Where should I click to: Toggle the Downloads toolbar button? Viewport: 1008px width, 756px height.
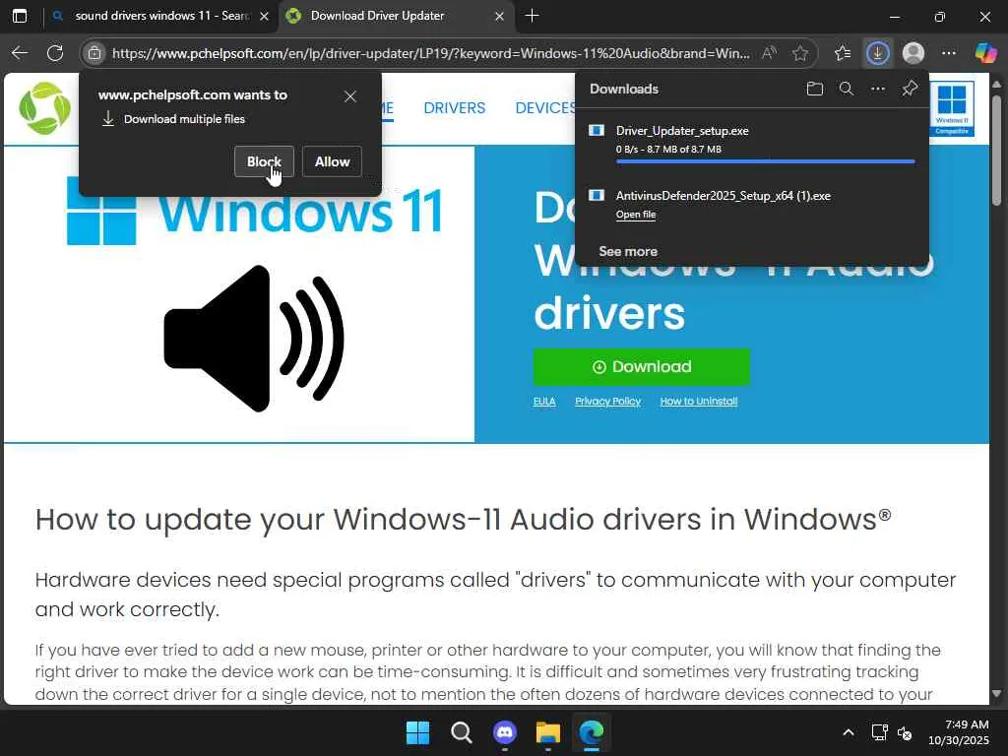tap(877, 53)
